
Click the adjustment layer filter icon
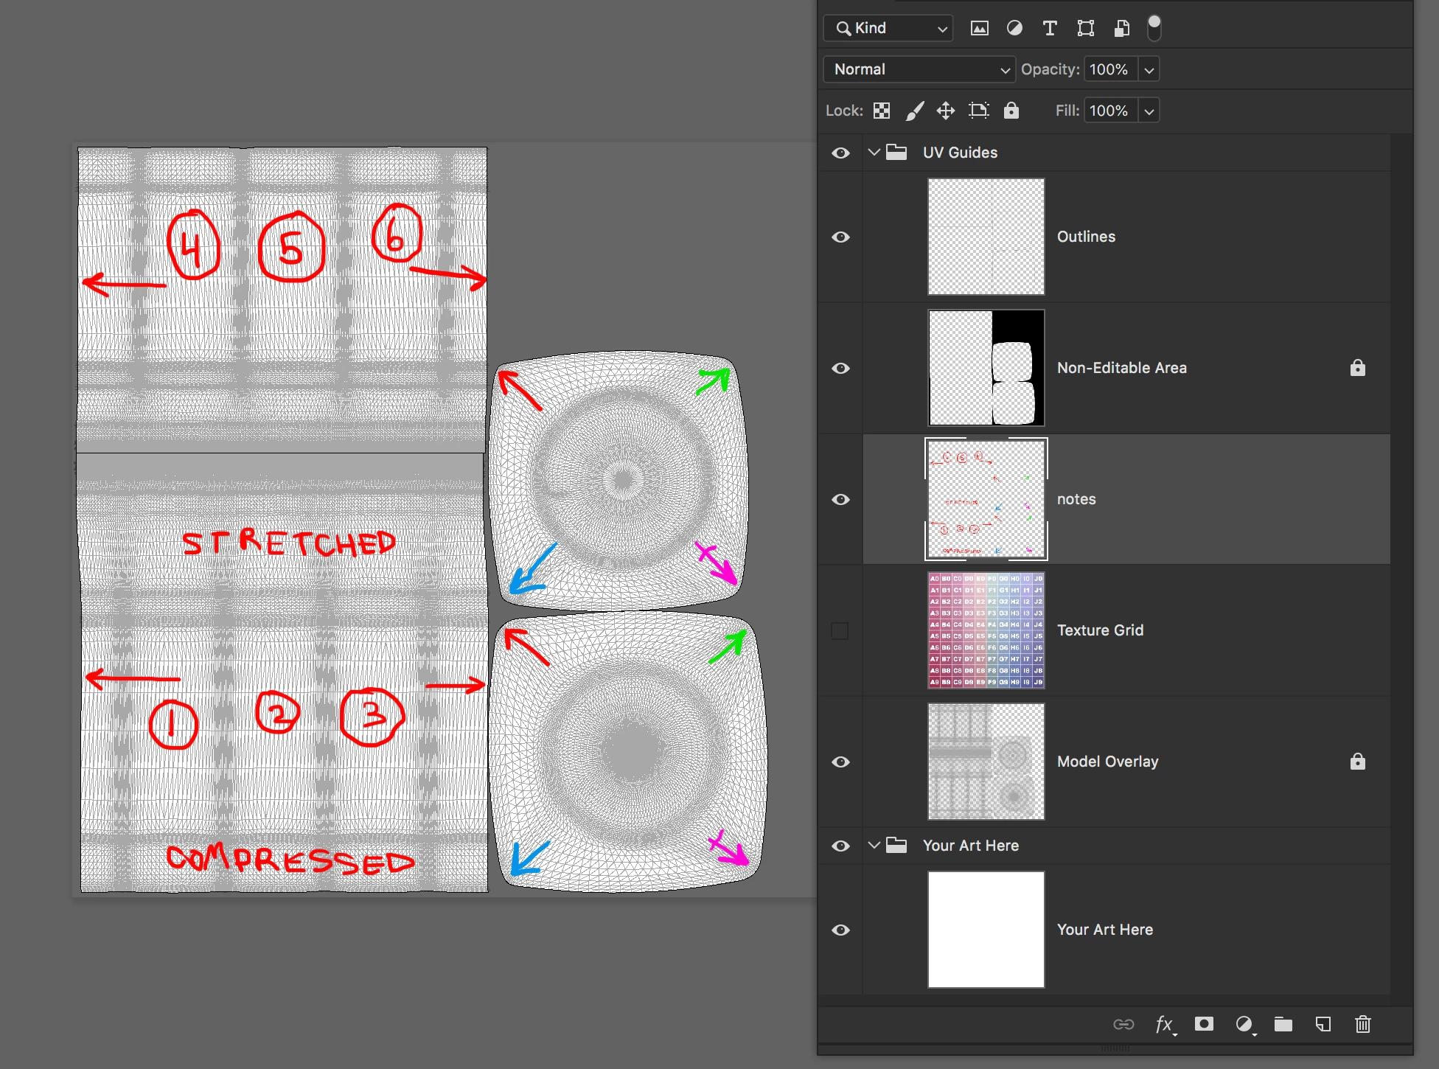tap(1014, 28)
